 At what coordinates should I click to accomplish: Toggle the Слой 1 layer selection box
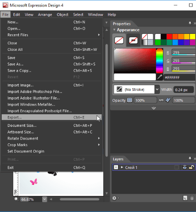click(176, 167)
